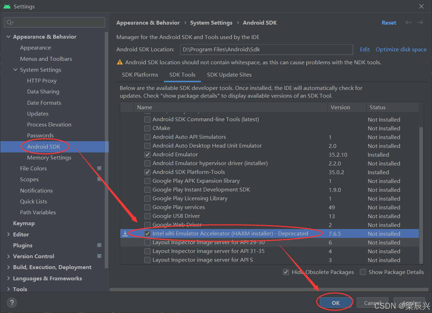Toggle the Hide Obsolete Packages checkbox

286,272
